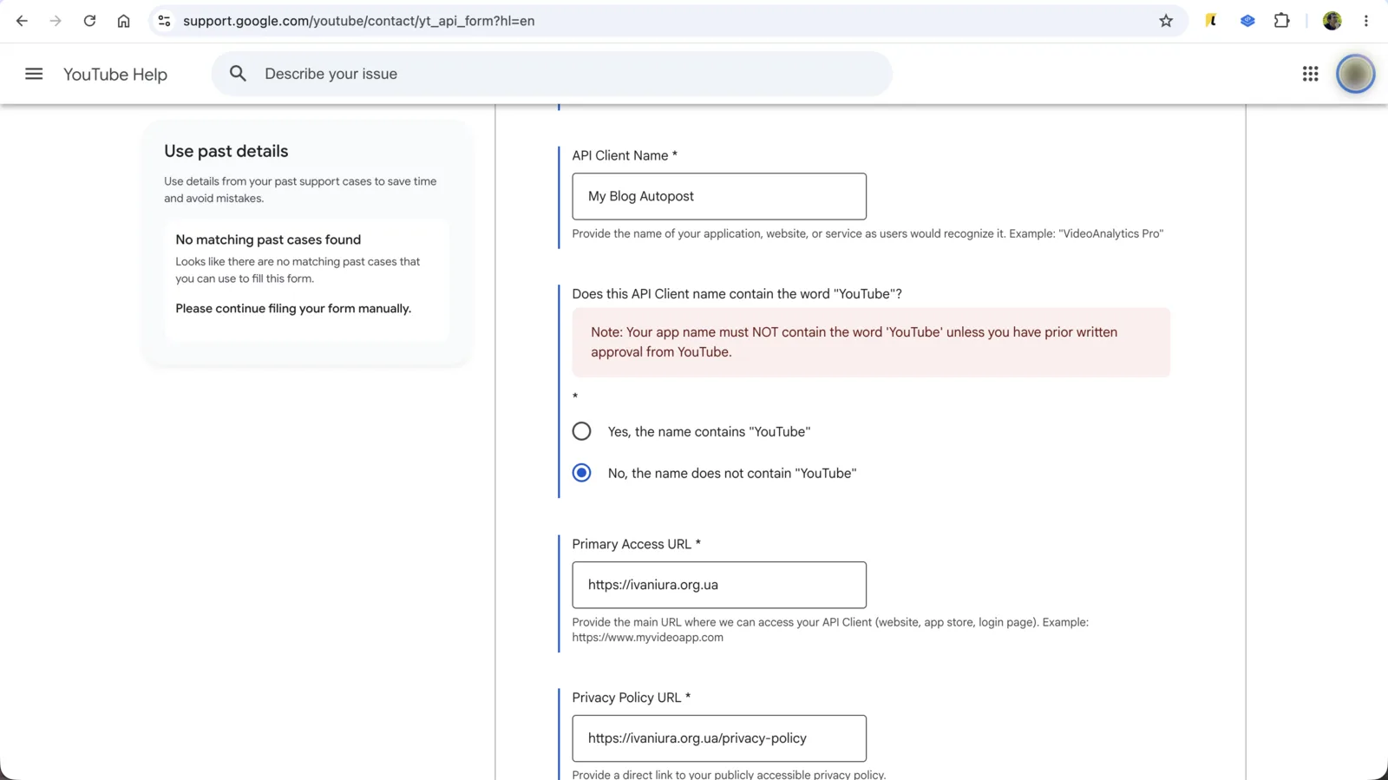Open the Google account avatar
This screenshot has width=1388, height=780.
coord(1355,74)
